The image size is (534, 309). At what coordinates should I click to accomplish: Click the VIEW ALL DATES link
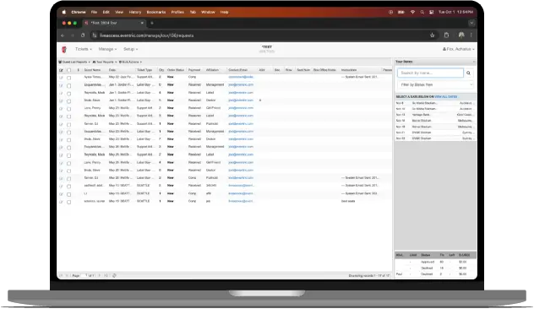click(x=446, y=96)
